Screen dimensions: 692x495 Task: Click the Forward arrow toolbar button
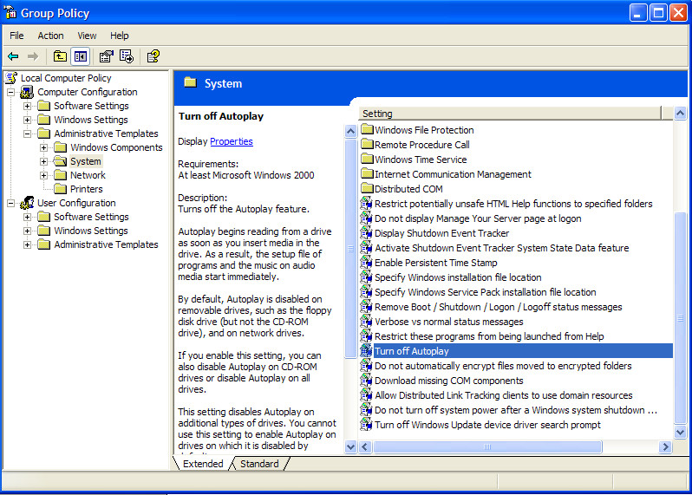click(x=33, y=56)
